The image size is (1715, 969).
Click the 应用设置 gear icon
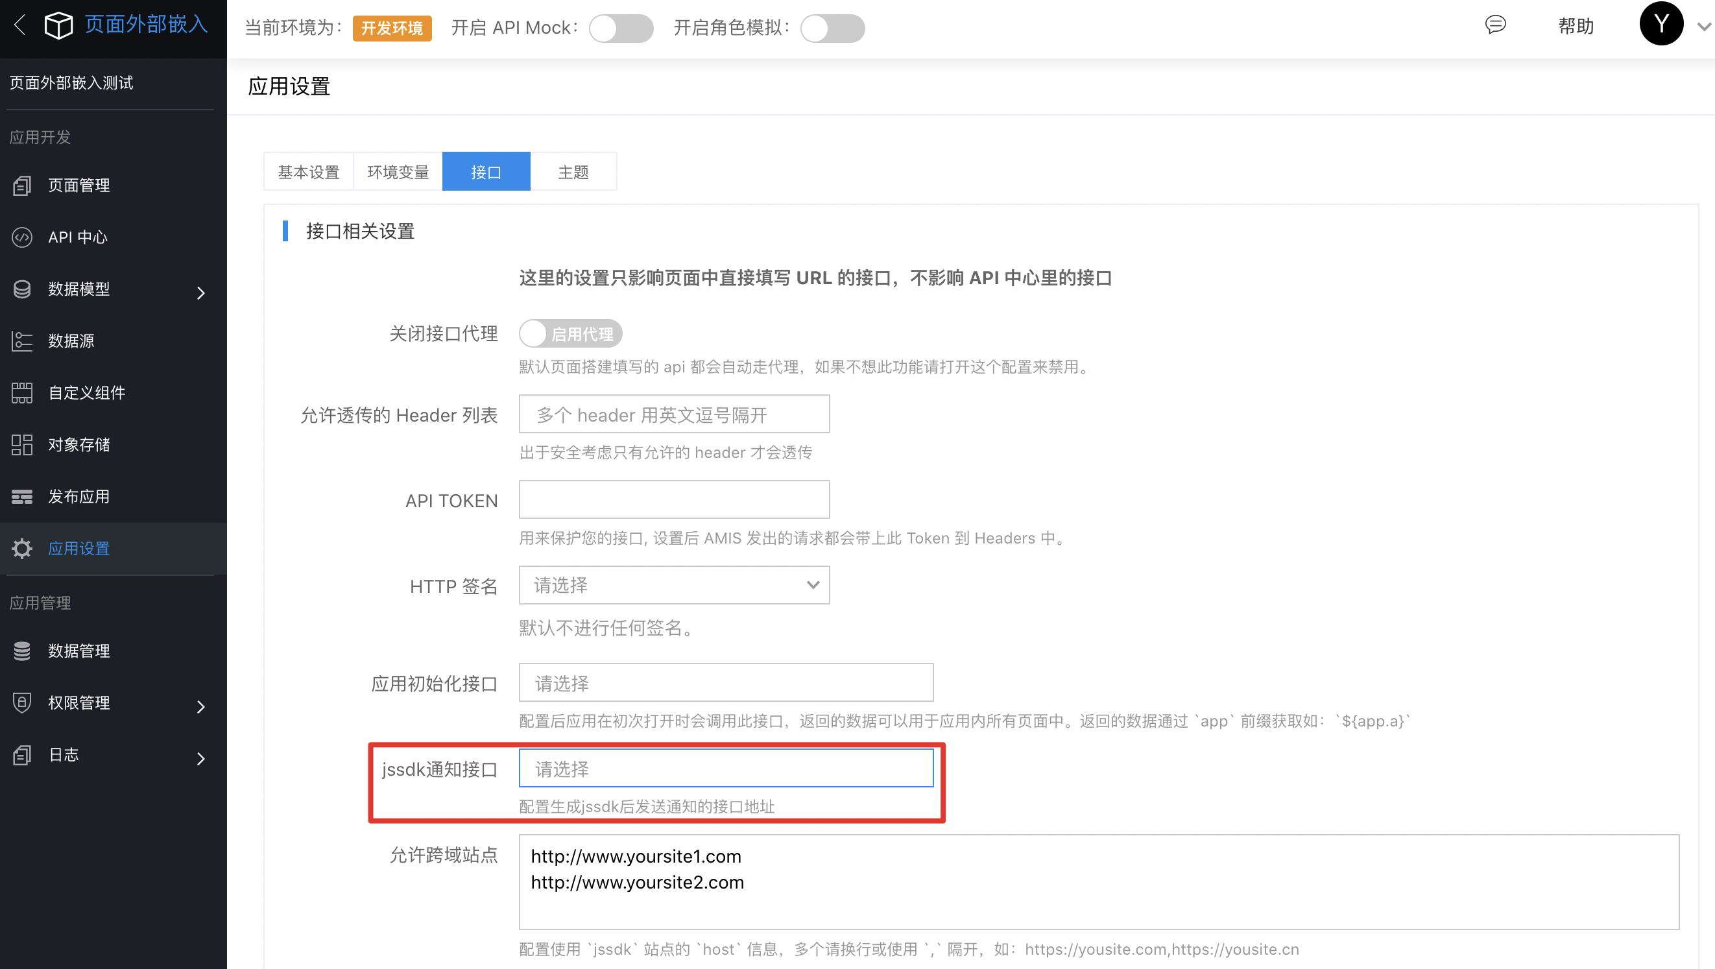tap(22, 549)
